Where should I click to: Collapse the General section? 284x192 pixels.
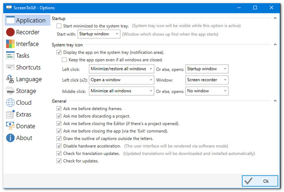[275, 101]
